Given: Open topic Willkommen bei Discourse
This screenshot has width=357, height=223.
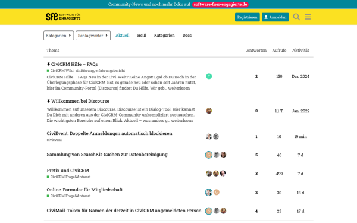Looking at the screenshot, I should 80,101.
